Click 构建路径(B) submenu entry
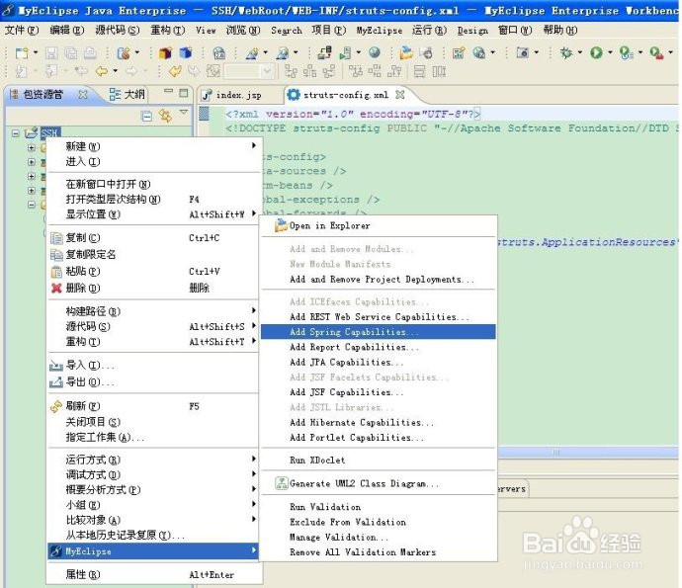Viewport: 682px width, 588px height. 153,311
